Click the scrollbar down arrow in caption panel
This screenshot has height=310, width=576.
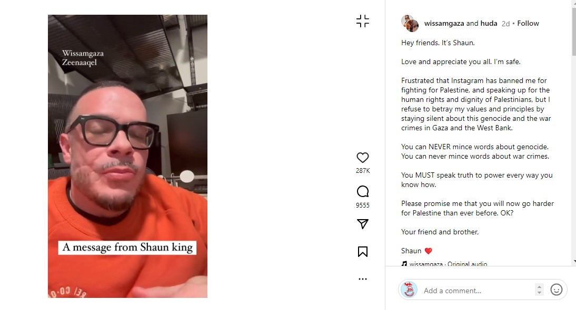(574, 261)
